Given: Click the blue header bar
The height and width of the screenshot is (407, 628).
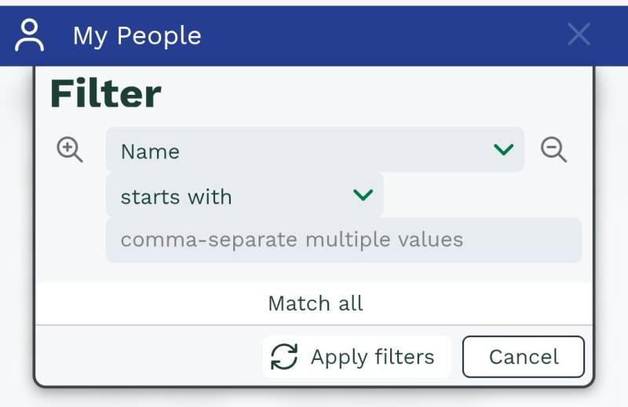Looking at the screenshot, I should pyautogui.click(x=377, y=35).
